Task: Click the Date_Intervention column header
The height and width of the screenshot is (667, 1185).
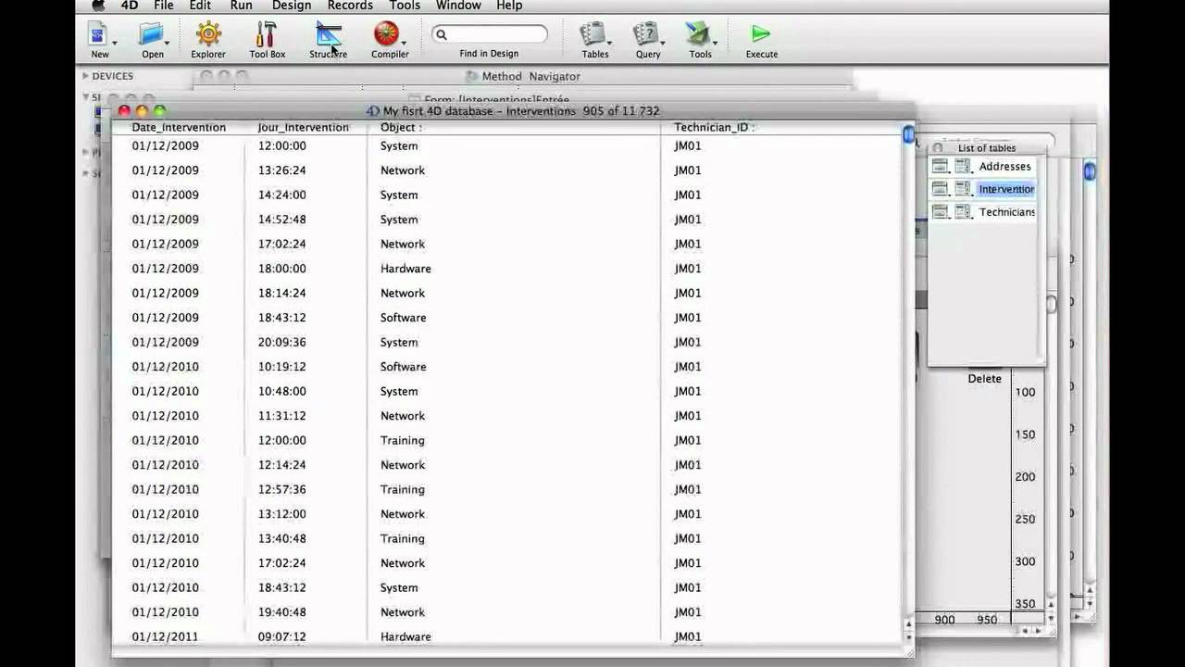Action: pyautogui.click(x=179, y=128)
